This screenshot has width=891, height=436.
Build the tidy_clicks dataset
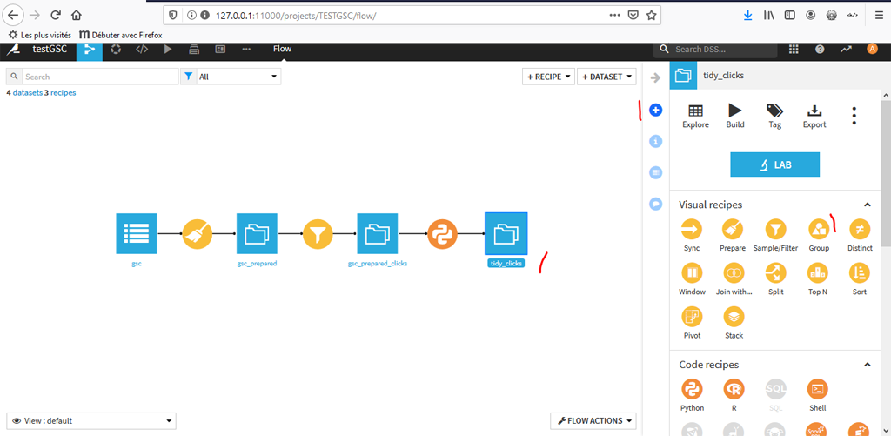[734, 116]
